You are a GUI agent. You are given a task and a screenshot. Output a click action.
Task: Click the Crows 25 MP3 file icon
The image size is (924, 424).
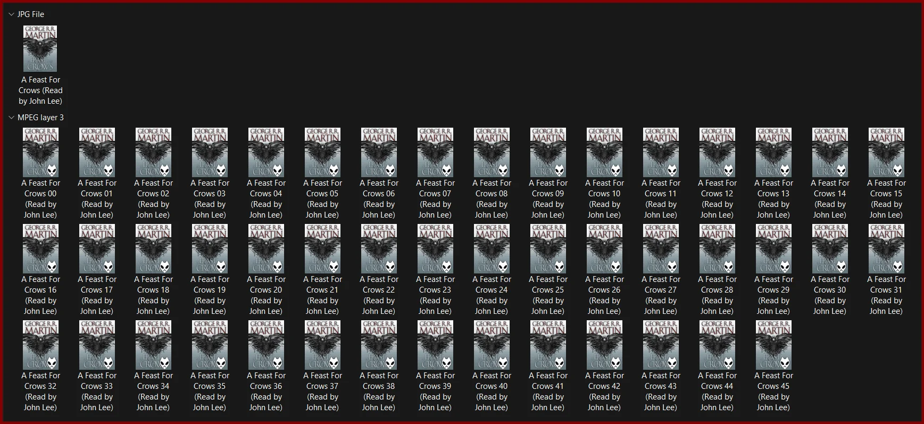click(548, 248)
